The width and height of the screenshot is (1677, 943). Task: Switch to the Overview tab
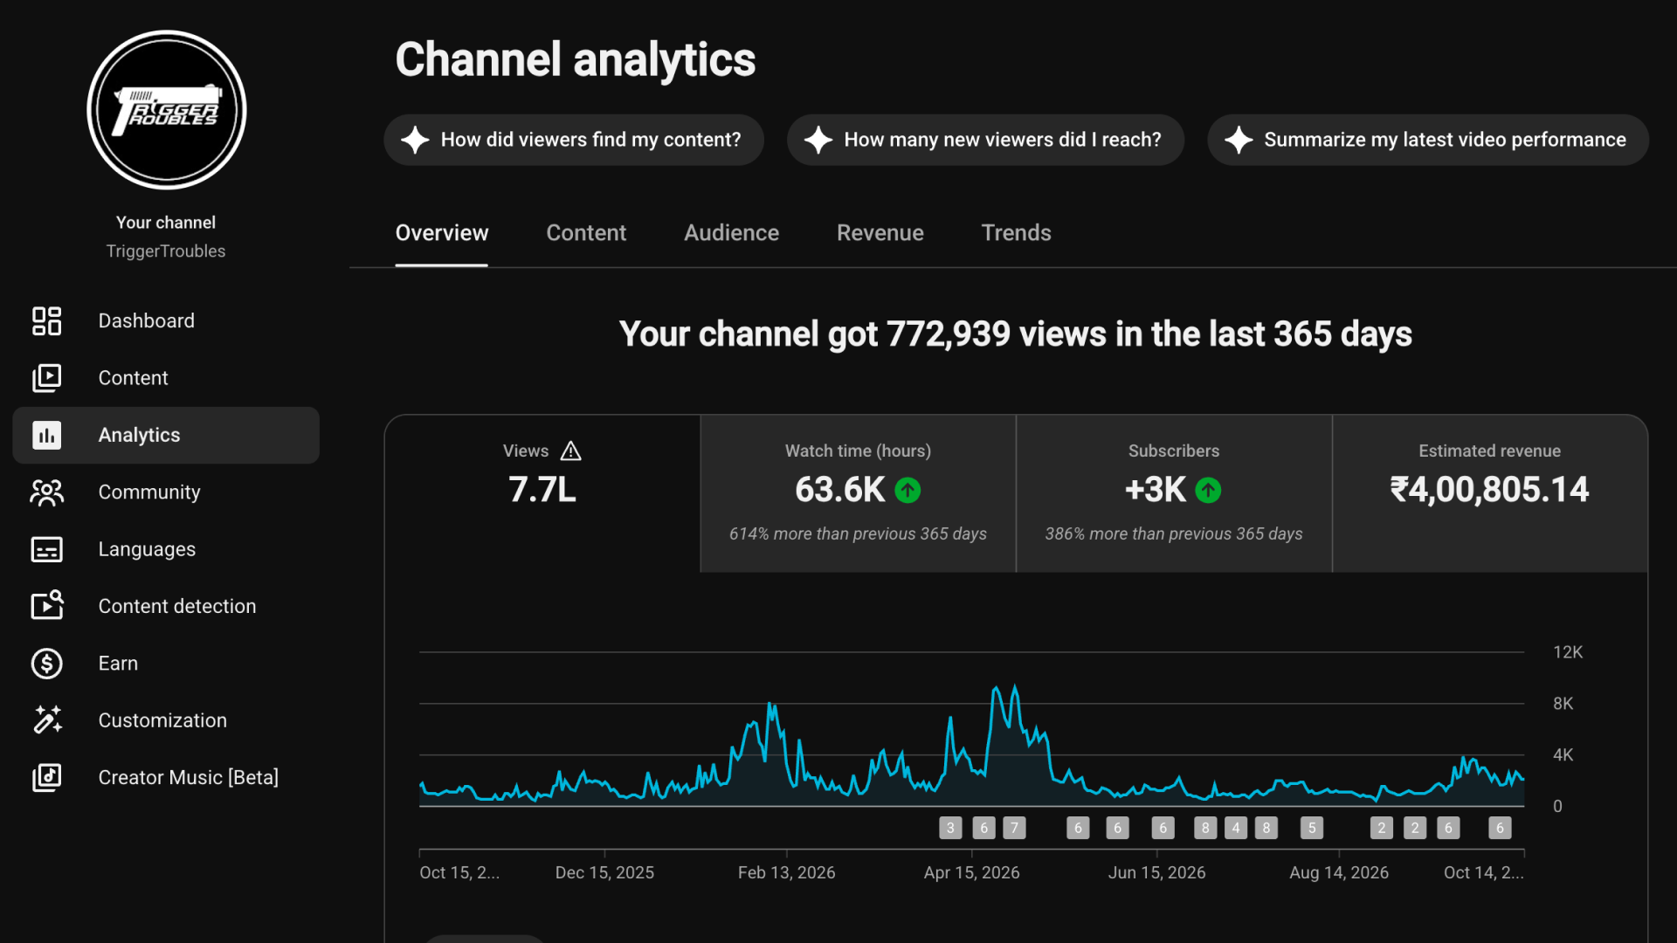click(x=442, y=233)
